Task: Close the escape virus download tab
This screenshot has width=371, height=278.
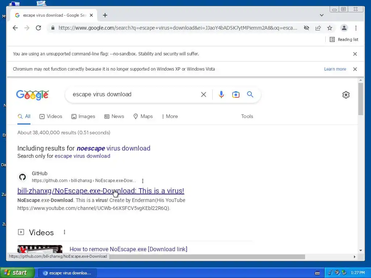Action: [x=91, y=15]
